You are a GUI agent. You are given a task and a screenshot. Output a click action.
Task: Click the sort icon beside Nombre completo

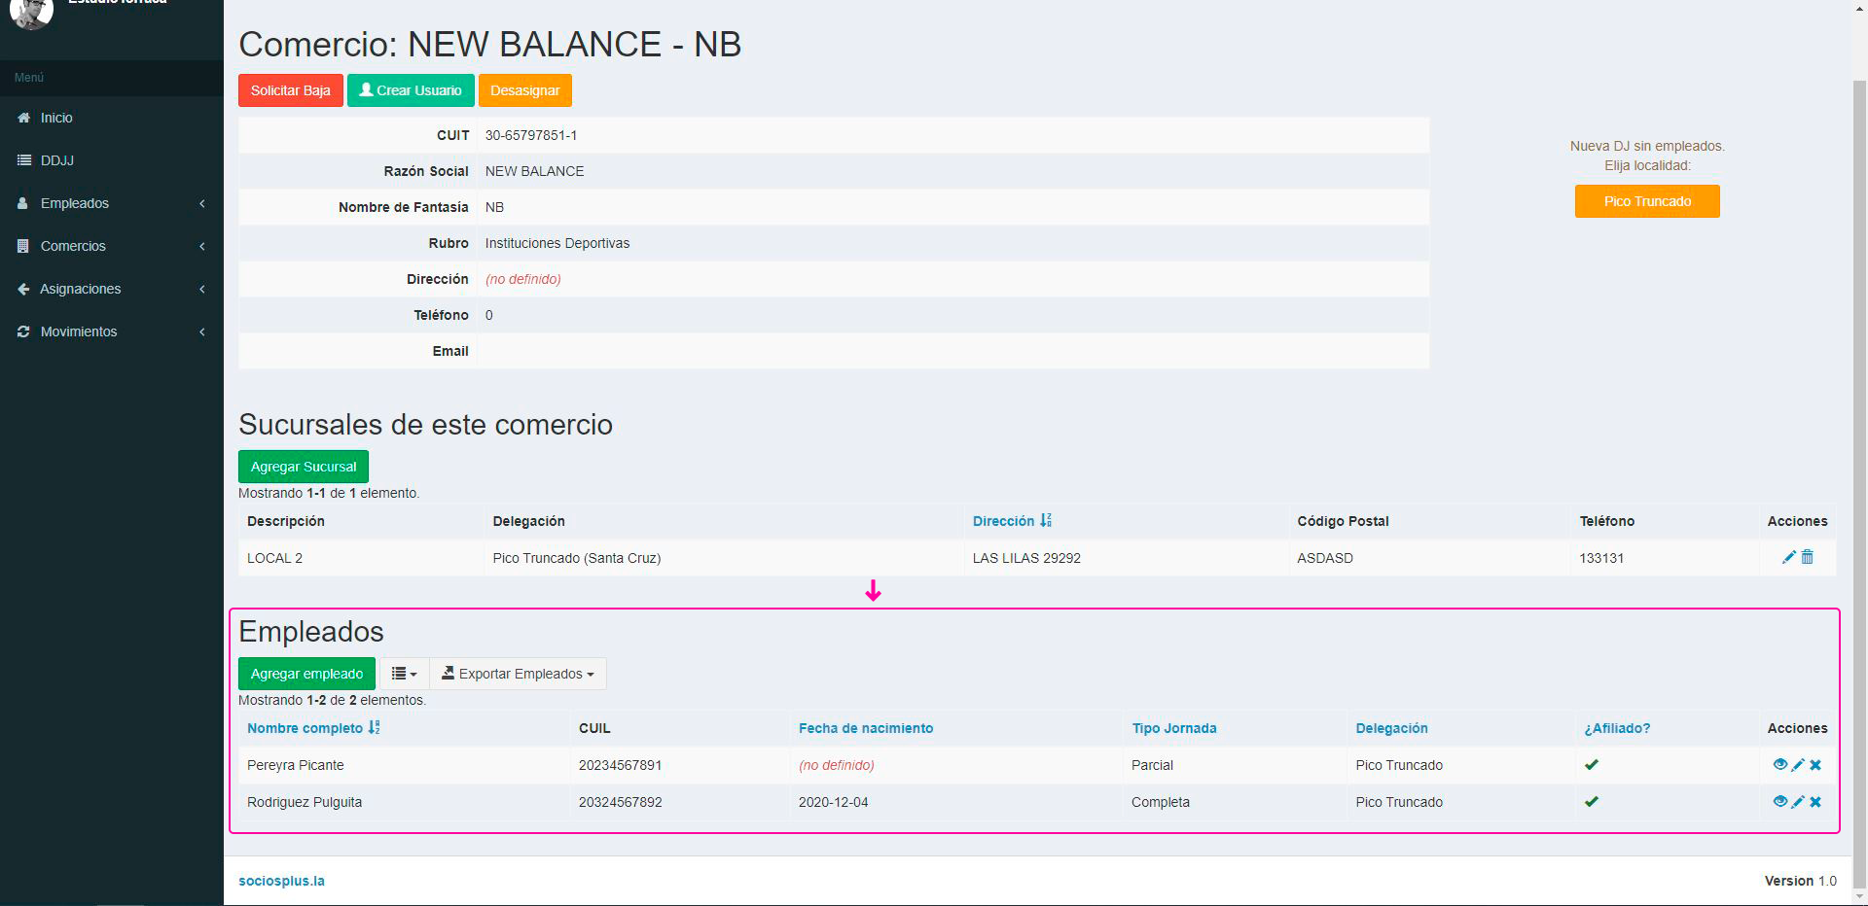click(x=375, y=728)
